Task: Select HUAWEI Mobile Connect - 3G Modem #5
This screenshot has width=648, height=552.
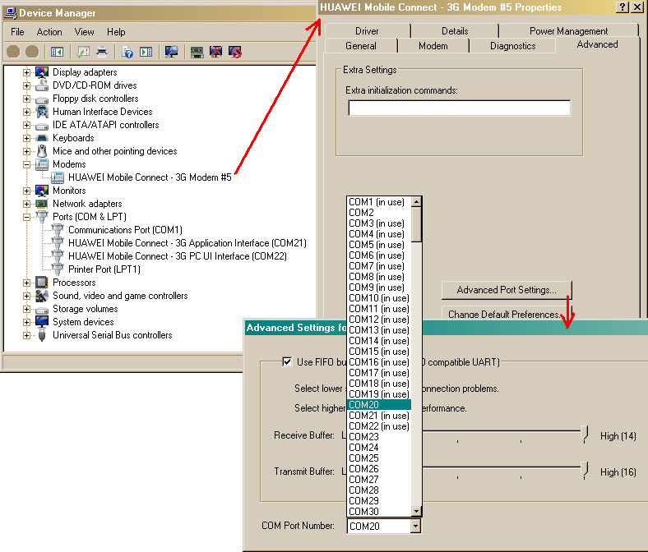Action: click(150, 177)
